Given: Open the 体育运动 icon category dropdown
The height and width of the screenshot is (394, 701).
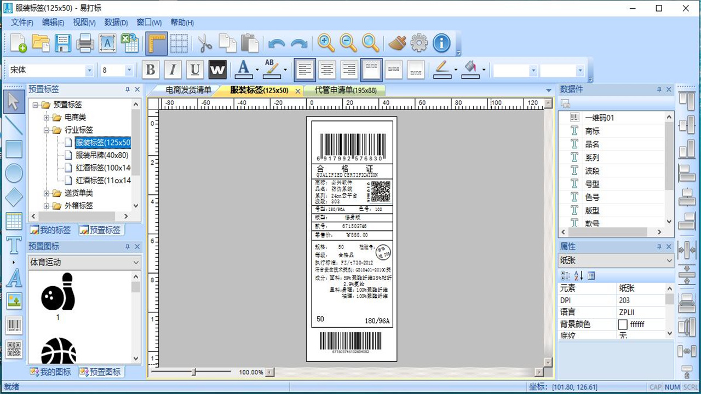Looking at the screenshot, I should click(x=136, y=263).
